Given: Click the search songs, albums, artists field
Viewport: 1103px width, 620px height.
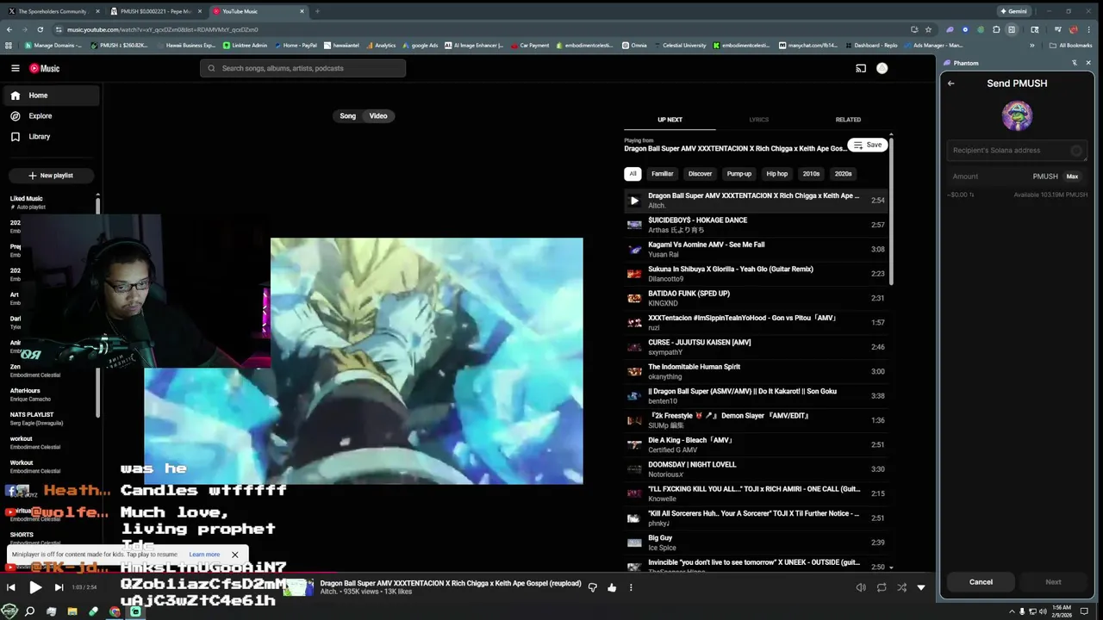Looking at the screenshot, I should click(x=302, y=68).
